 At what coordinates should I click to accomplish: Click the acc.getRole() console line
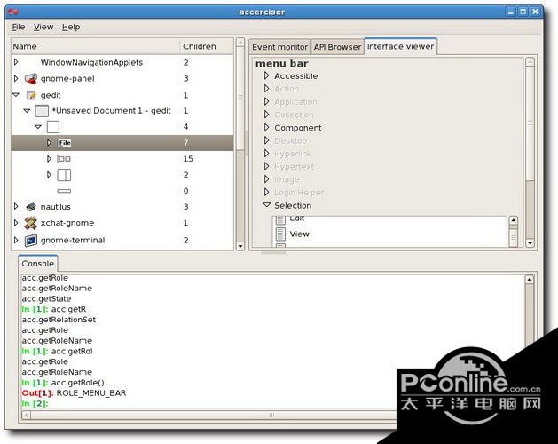click(77, 383)
